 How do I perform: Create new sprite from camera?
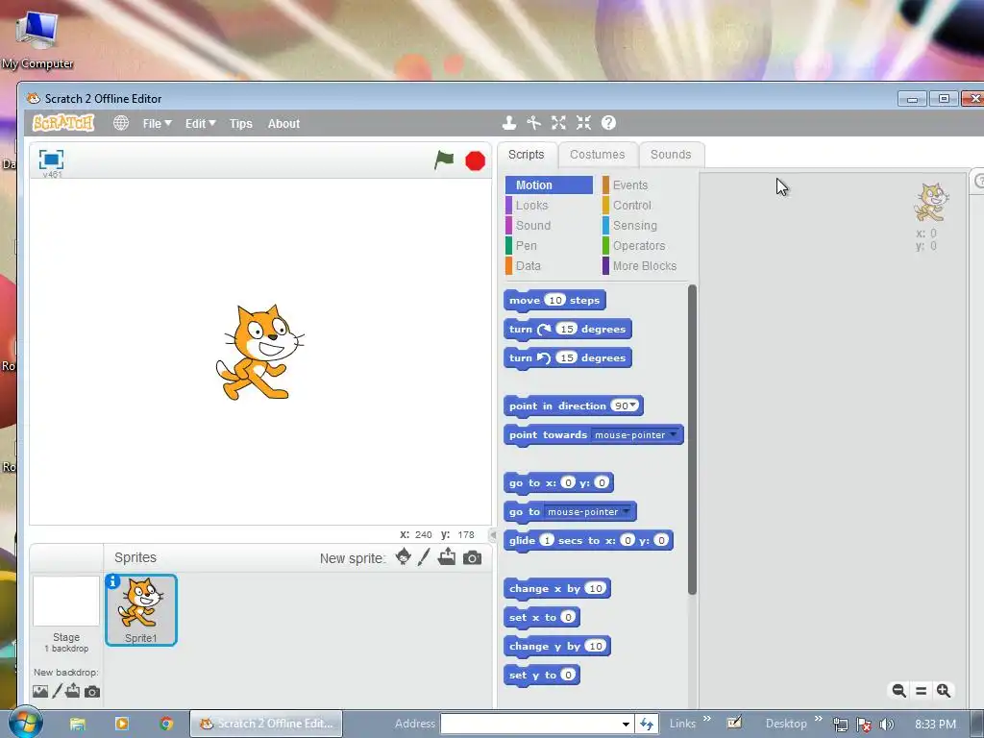pos(473,557)
